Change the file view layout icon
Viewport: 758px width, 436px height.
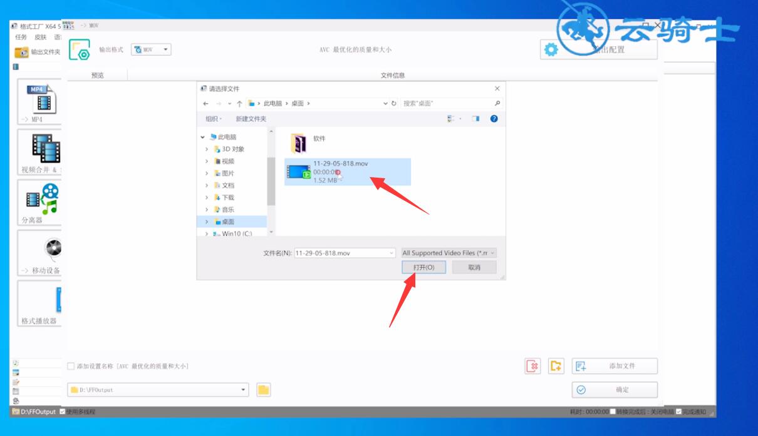(x=451, y=118)
